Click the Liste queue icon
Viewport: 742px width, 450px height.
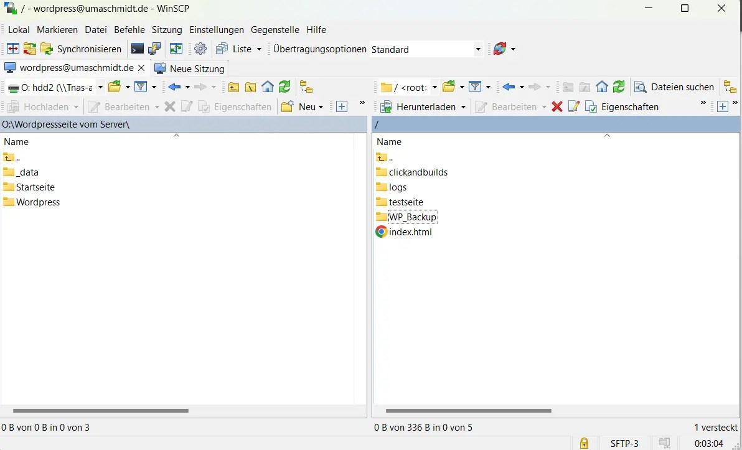tap(222, 49)
